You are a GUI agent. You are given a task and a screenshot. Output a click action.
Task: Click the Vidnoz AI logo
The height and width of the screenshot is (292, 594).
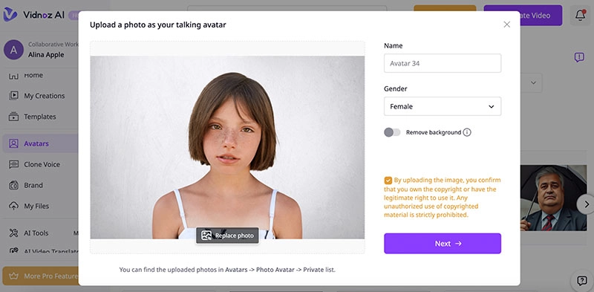point(33,15)
